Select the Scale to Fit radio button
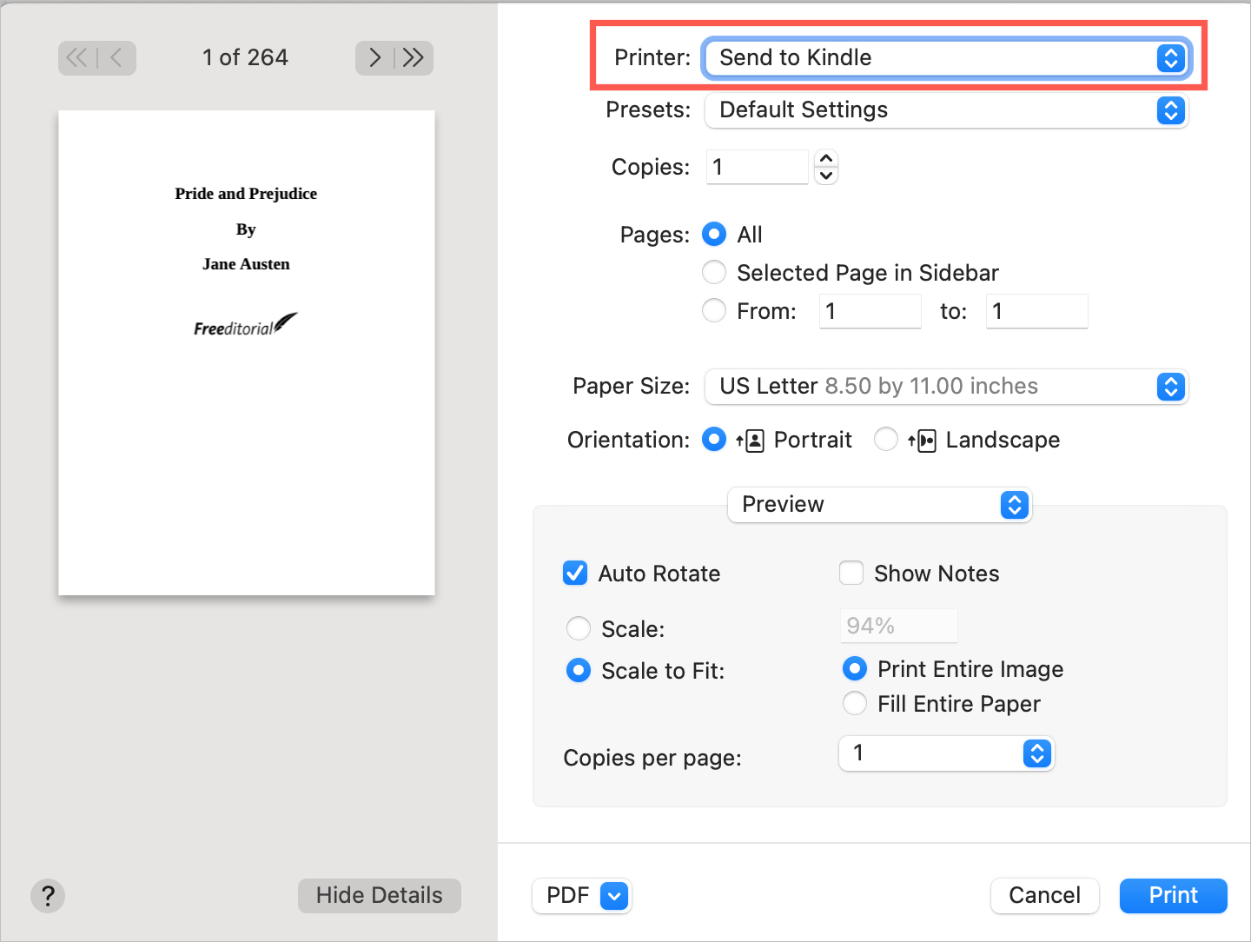Viewport: 1251px width, 942px height. [x=579, y=671]
